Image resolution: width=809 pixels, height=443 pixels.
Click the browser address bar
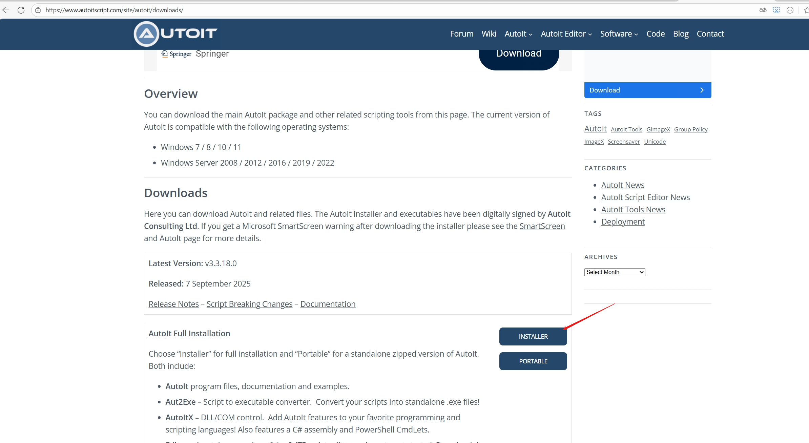point(237,10)
